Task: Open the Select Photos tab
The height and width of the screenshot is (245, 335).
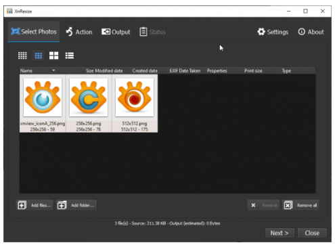Action: click(x=34, y=32)
